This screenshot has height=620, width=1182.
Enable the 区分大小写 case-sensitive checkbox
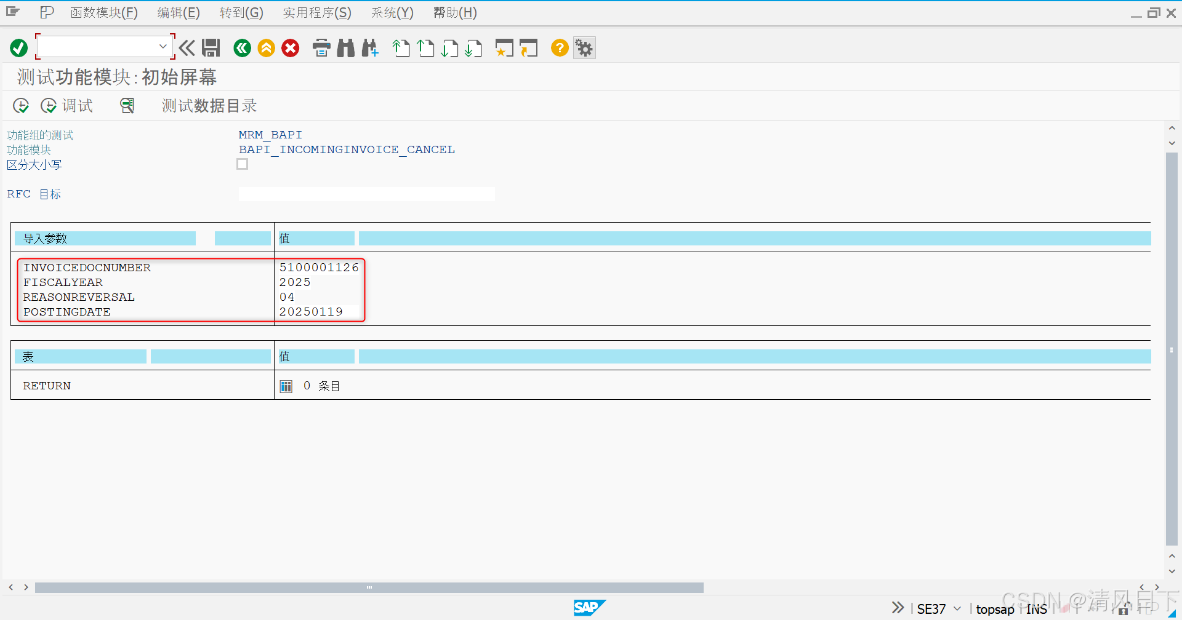click(x=242, y=164)
